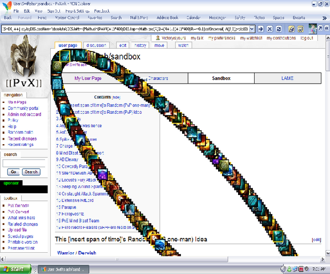The image size is (330, 274).
Task: Open my contributions link
Action: pyautogui.click(x=281, y=38)
